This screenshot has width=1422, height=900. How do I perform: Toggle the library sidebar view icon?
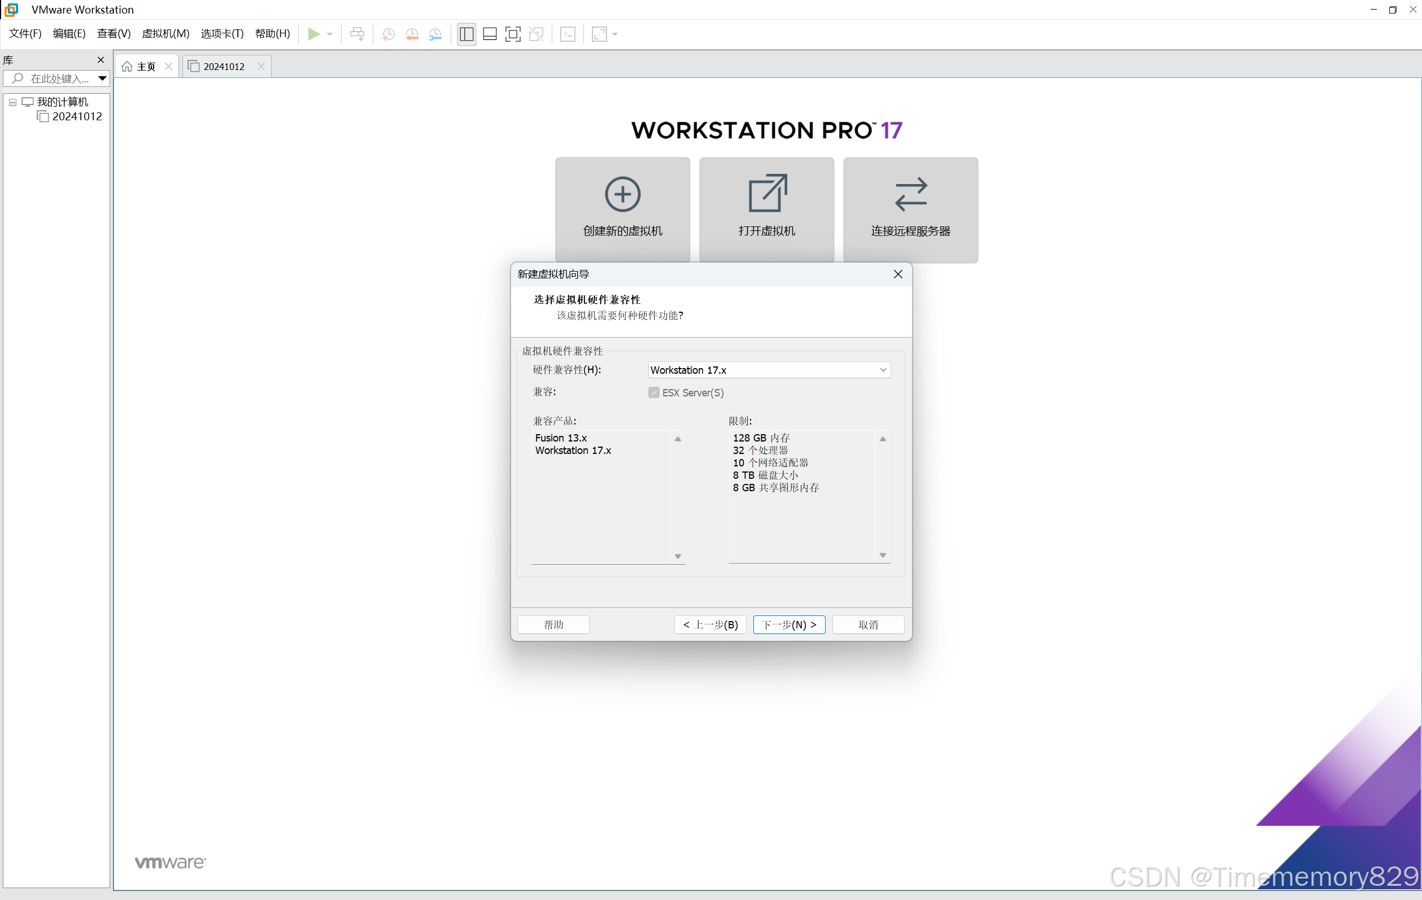point(466,34)
